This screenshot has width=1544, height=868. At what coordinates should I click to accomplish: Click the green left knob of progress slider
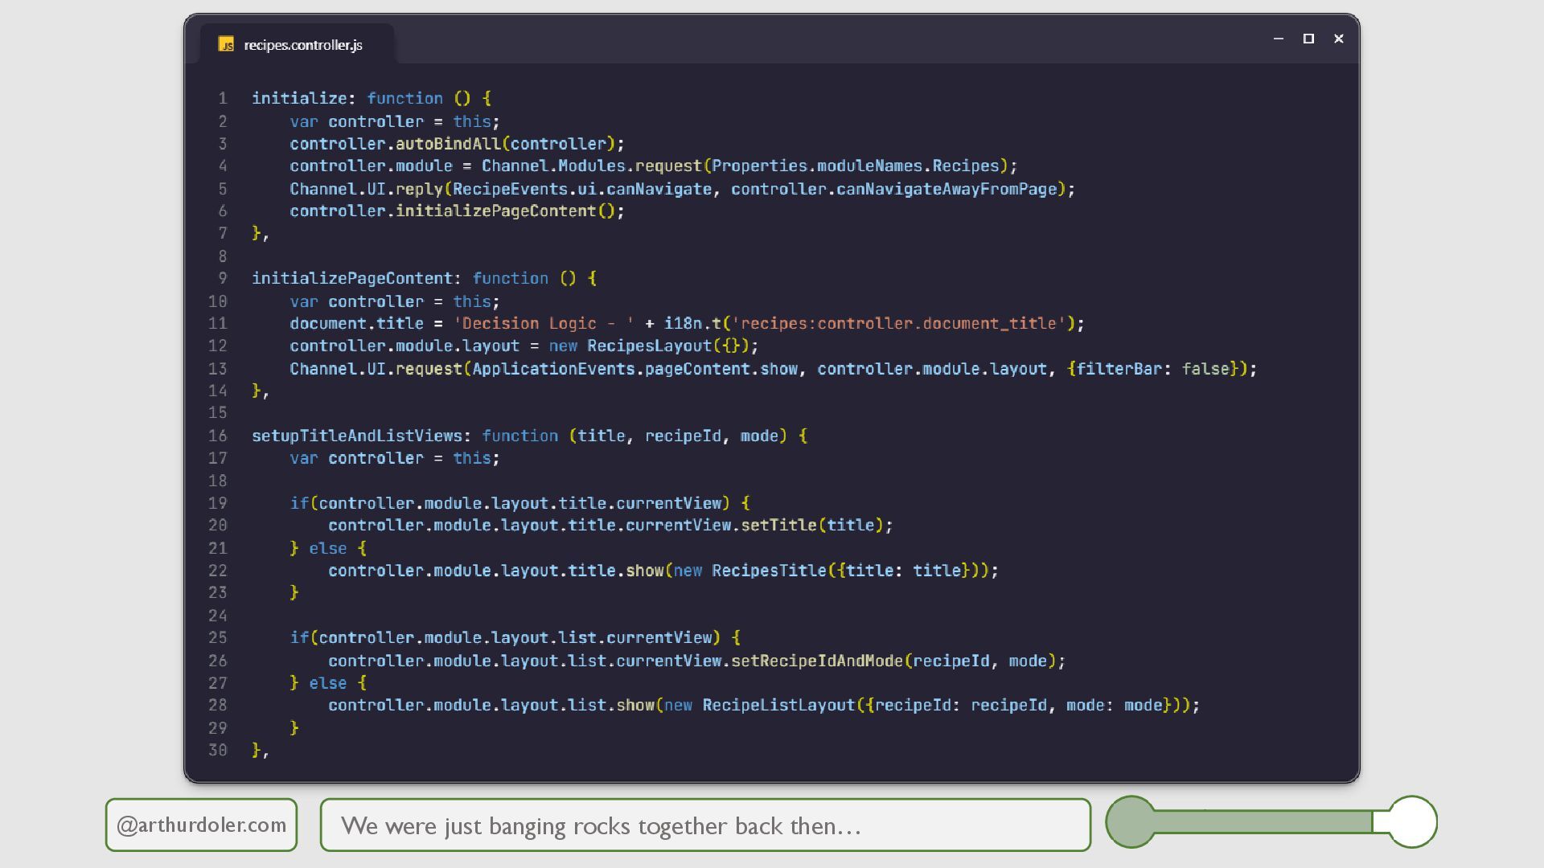1131,821
